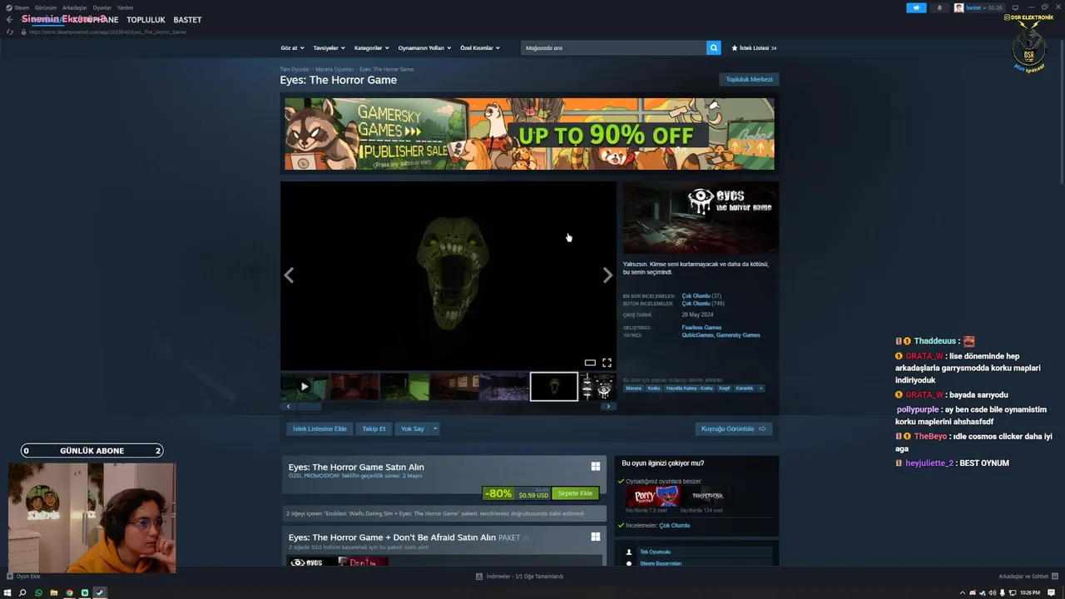
Task: Play the trailer video thumbnail
Action: tap(305, 386)
